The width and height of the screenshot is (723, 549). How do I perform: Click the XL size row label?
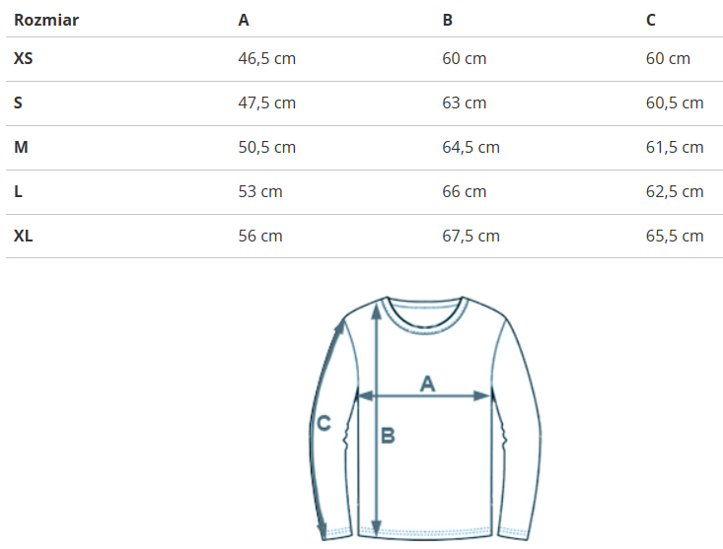[x=24, y=236]
